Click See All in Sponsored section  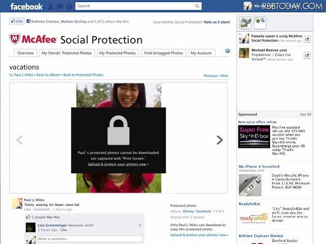point(306,114)
